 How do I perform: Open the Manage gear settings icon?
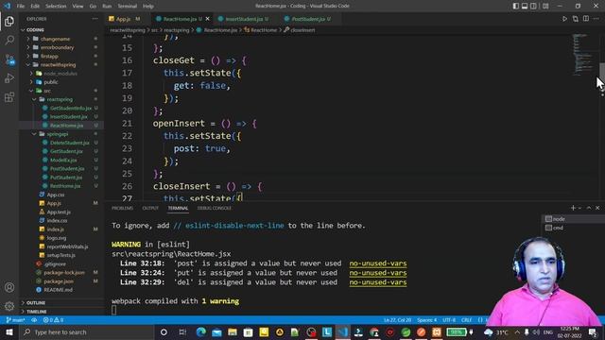(x=9, y=306)
